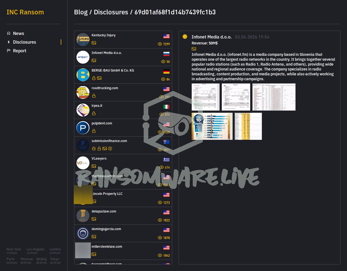Click the bug icon under submissionfinance.com

click(x=94, y=149)
